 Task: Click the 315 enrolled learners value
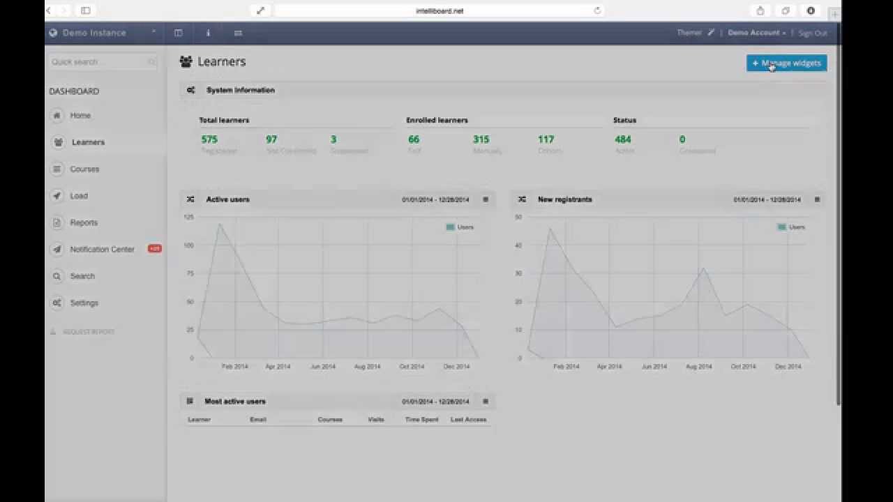[481, 139]
